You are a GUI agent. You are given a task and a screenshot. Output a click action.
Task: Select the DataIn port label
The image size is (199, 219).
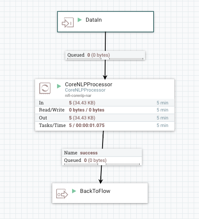94,20
